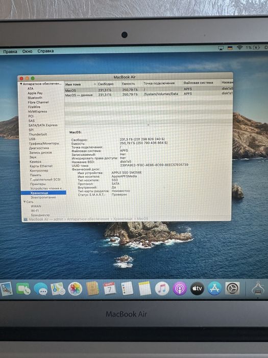
Task: Sort by the Имя тома column
Action: [x=81, y=84]
